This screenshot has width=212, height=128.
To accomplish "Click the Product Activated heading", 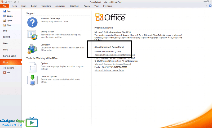I will tap(104, 28).
